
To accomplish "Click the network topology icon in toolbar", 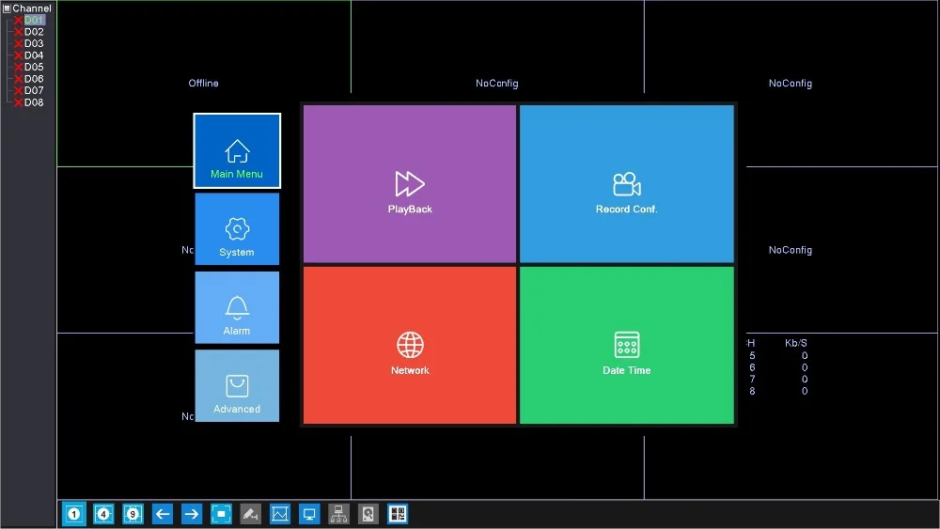I will 338,514.
